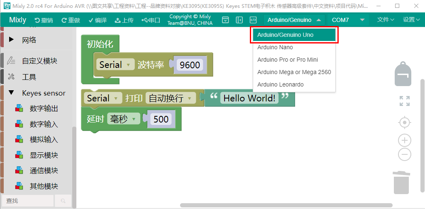
Task: Open the 自定义模块 category
Action: tap(39, 61)
